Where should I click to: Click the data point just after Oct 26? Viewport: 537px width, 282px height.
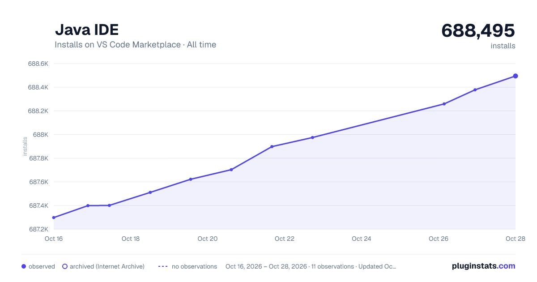(x=444, y=104)
